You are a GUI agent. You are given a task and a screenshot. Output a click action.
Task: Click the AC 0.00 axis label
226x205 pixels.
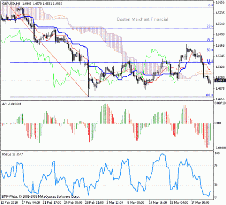(218, 123)
